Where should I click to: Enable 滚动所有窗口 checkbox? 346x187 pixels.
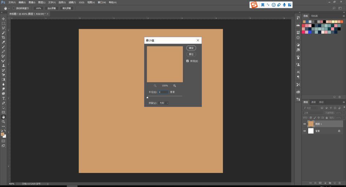[14, 8]
